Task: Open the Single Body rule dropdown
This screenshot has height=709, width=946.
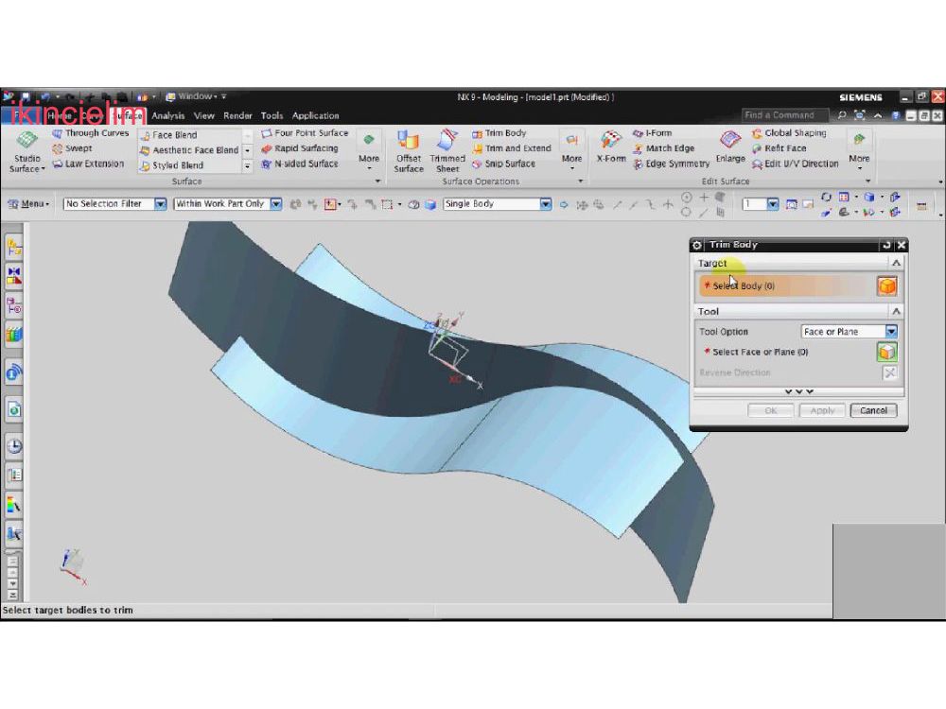Action: pyautogui.click(x=546, y=204)
